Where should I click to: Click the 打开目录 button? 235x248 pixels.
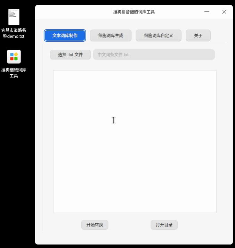[164, 225]
